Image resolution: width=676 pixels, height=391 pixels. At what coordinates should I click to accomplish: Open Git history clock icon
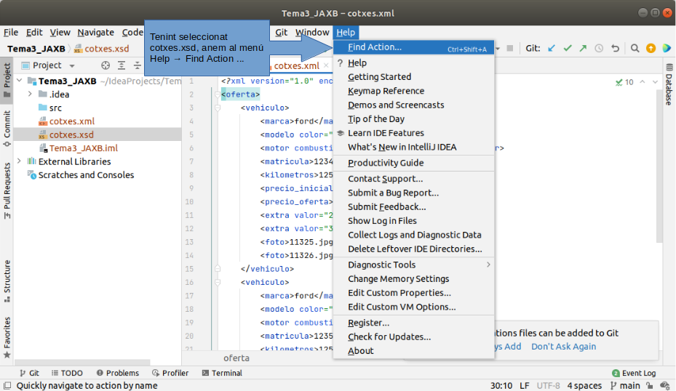pos(599,48)
